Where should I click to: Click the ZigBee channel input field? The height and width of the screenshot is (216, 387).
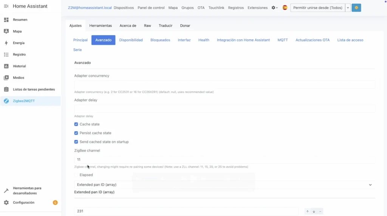(224, 159)
